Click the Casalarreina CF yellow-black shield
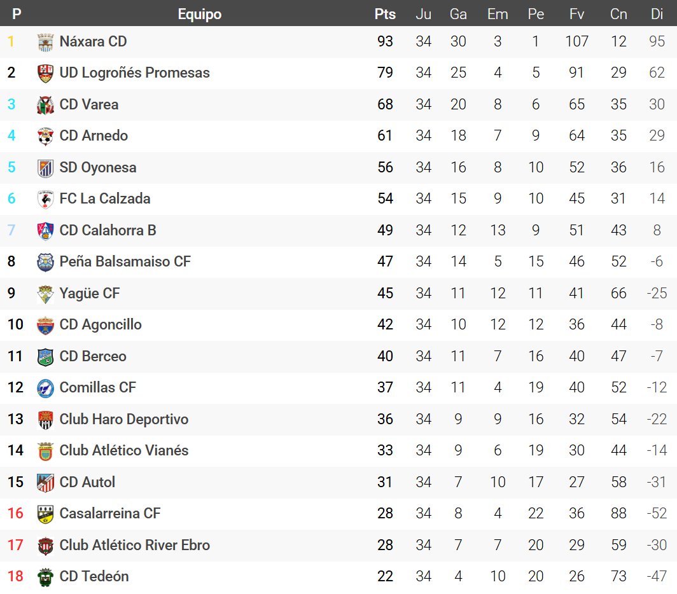 45,514
